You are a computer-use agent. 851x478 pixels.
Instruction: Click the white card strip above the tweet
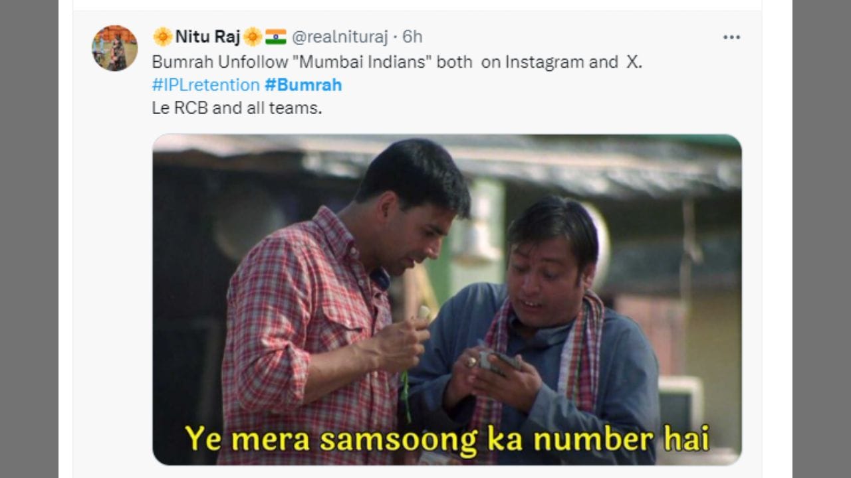(x=418, y=5)
